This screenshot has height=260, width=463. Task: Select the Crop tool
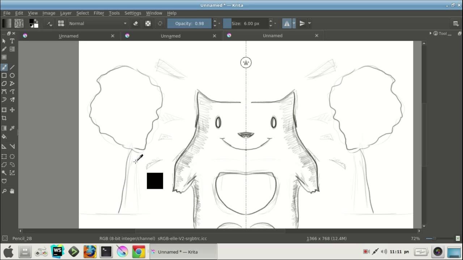click(4, 118)
